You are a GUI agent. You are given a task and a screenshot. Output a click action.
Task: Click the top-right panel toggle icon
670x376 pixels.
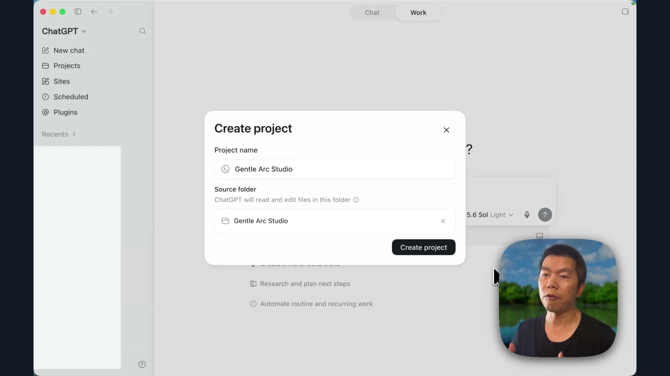(625, 11)
